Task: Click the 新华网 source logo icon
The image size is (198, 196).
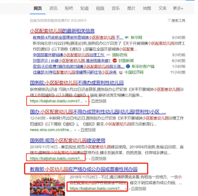Action: tap(127, 37)
